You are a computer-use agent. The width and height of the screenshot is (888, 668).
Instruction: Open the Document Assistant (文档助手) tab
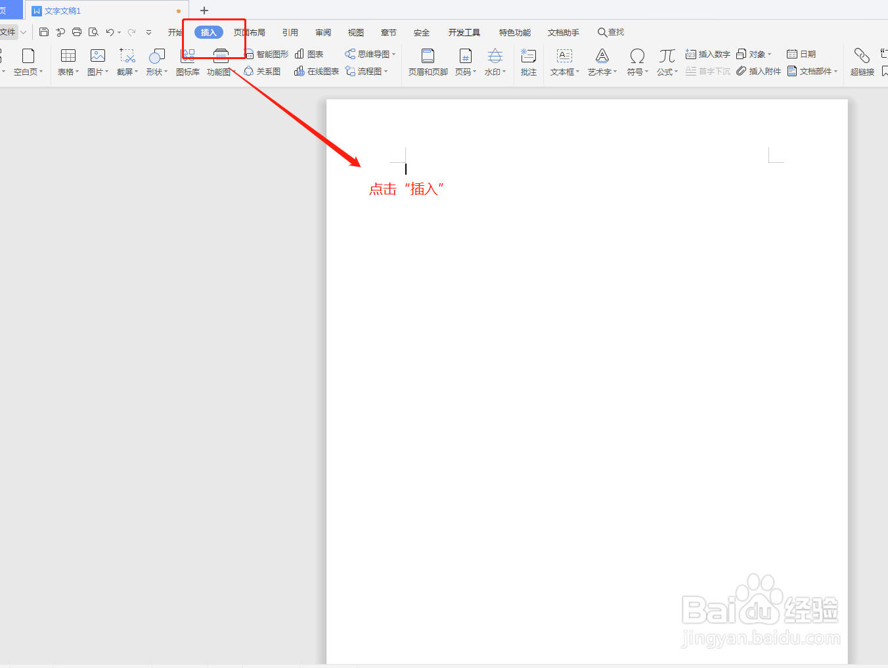(564, 32)
